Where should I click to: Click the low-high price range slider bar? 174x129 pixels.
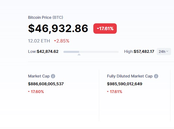[91, 52]
